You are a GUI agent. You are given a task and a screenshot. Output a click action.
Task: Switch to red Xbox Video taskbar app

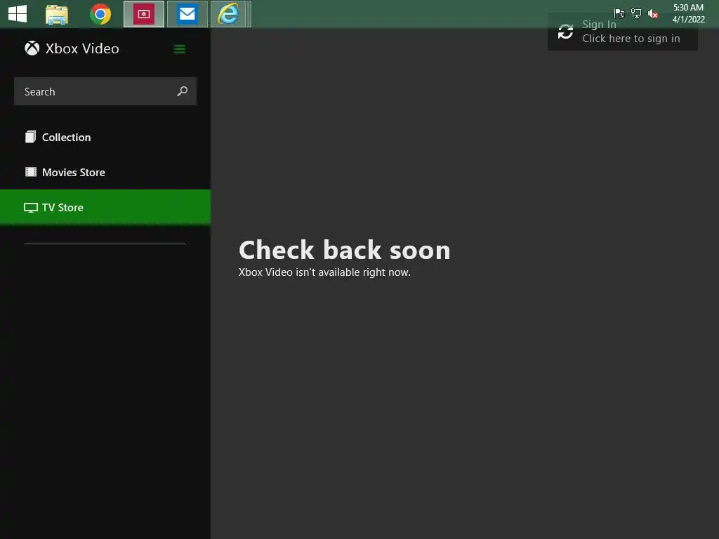144,14
